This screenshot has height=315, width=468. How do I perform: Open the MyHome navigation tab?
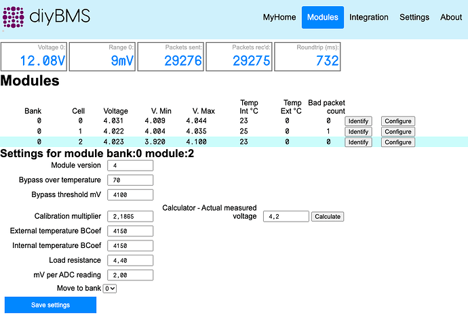coord(279,18)
